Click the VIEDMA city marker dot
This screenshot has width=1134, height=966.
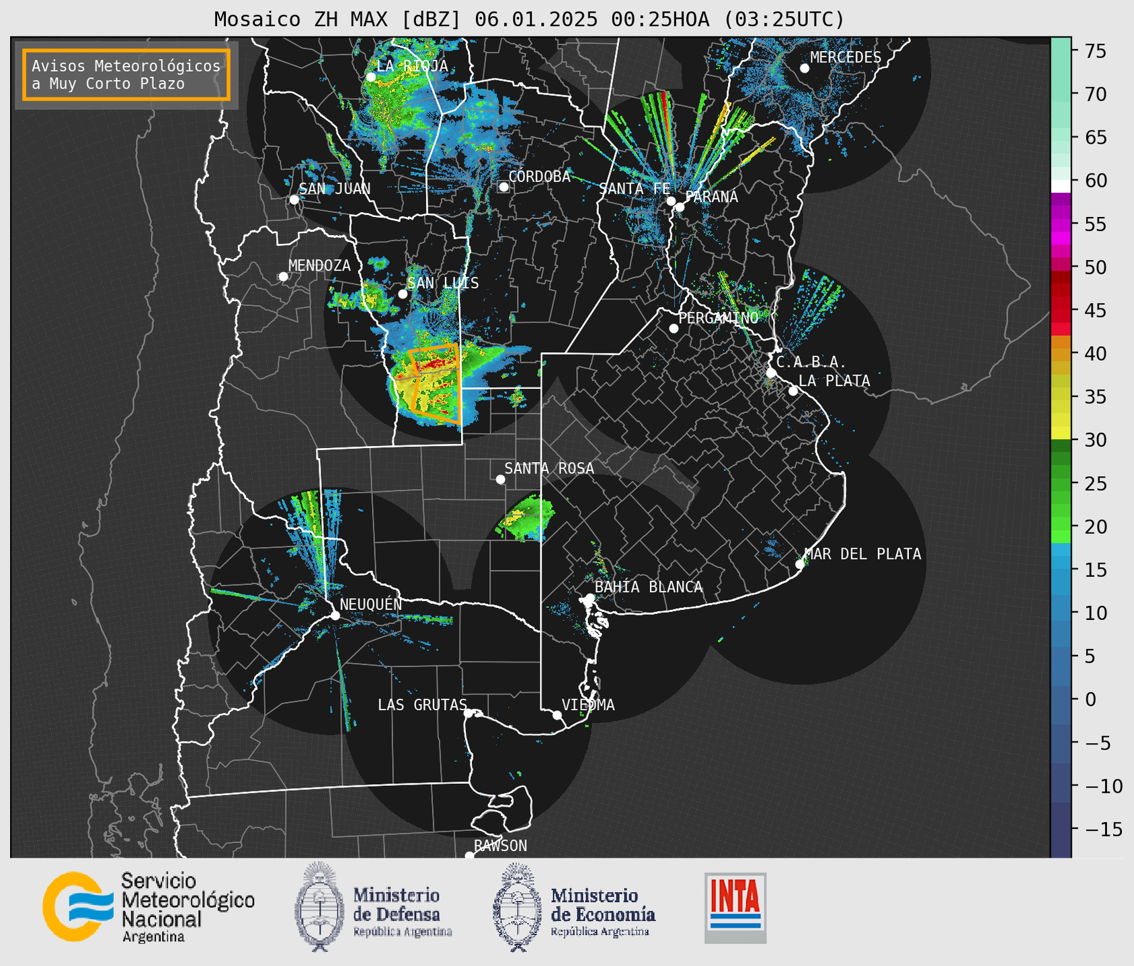(557, 715)
